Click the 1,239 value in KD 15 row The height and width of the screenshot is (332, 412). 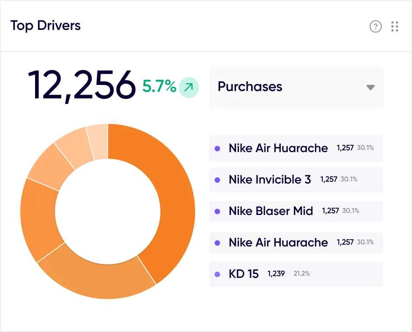point(276,274)
